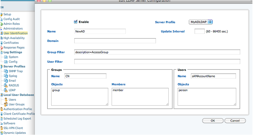Click the LDAP profile icon
Image resolution: width=253 pixels, height=135 pixels.
click(x=6, y=90)
